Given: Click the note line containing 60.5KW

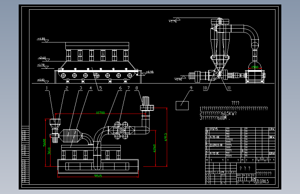Looking at the screenshot, I should pos(218,114).
